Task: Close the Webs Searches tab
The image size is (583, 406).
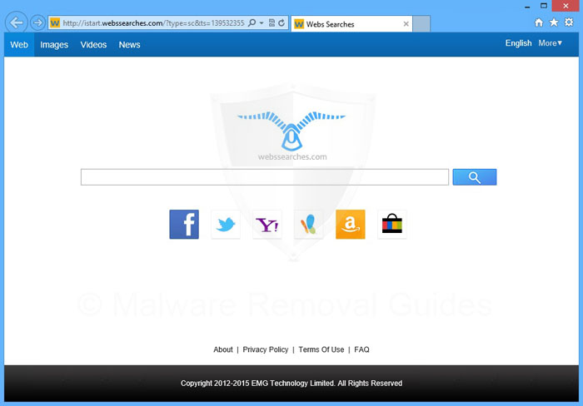Action: (406, 24)
